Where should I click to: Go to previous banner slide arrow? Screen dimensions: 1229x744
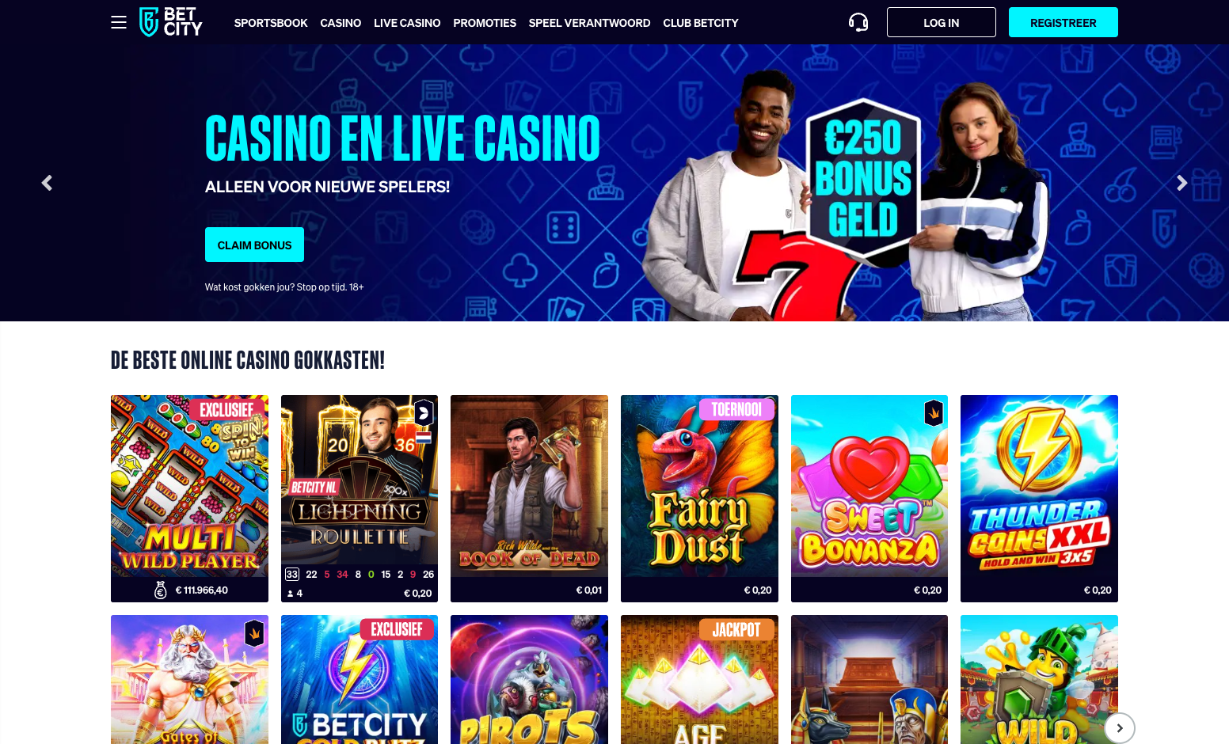point(47,183)
